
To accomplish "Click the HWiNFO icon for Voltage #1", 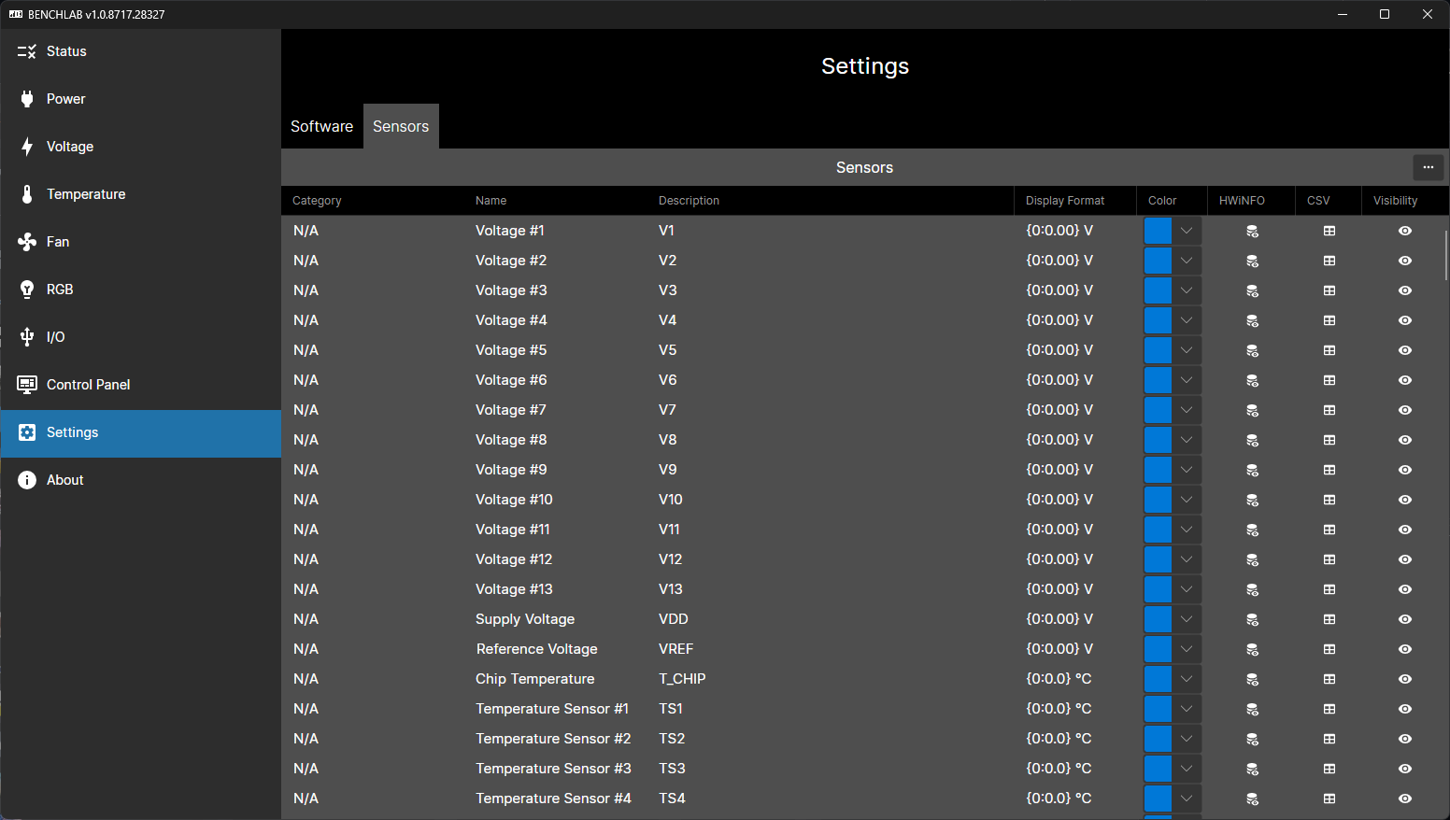I will (x=1252, y=231).
